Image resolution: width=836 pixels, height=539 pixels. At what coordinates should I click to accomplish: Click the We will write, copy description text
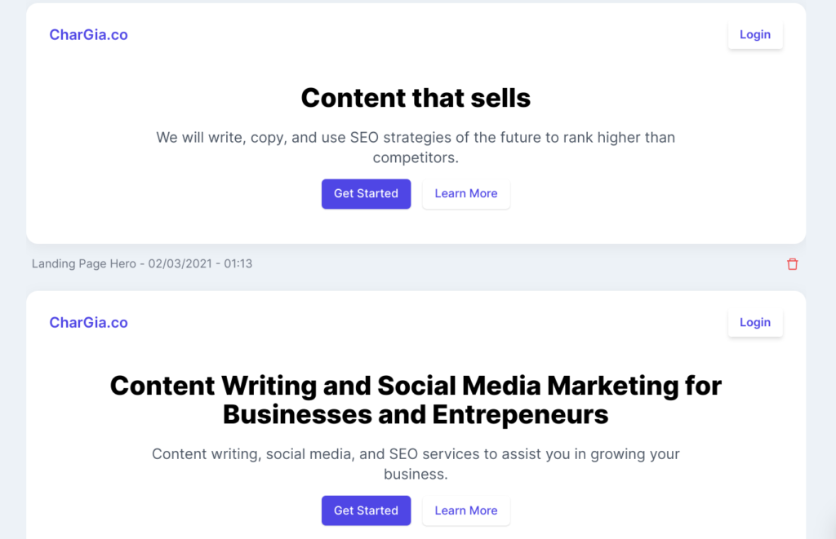(416, 148)
